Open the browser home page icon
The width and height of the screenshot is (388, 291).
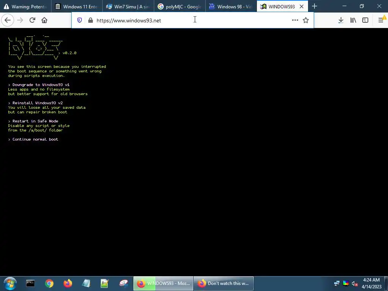(x=44, y=20)
